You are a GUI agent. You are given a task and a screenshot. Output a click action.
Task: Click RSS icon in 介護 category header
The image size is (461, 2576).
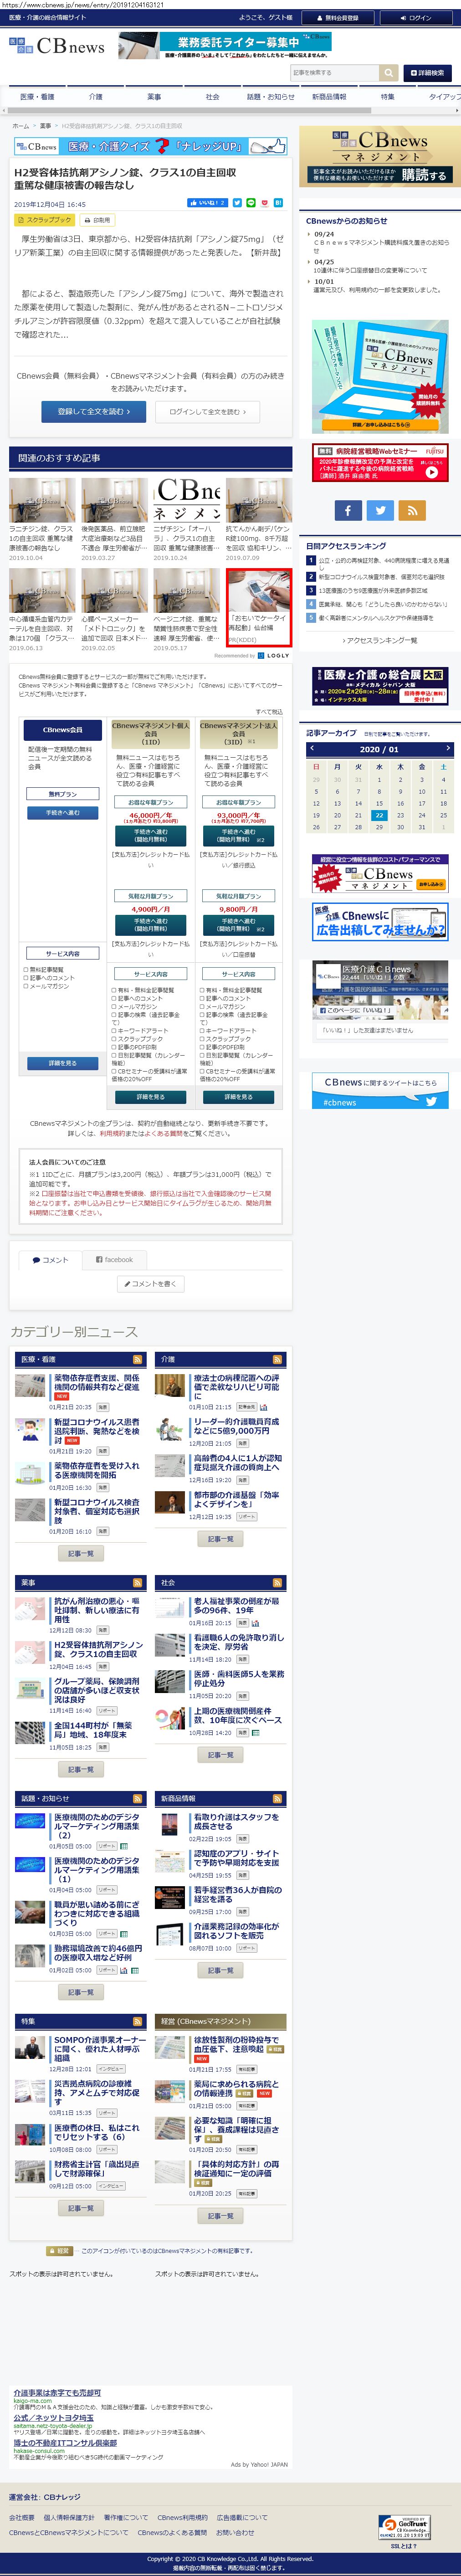[x=278, y=1360]
